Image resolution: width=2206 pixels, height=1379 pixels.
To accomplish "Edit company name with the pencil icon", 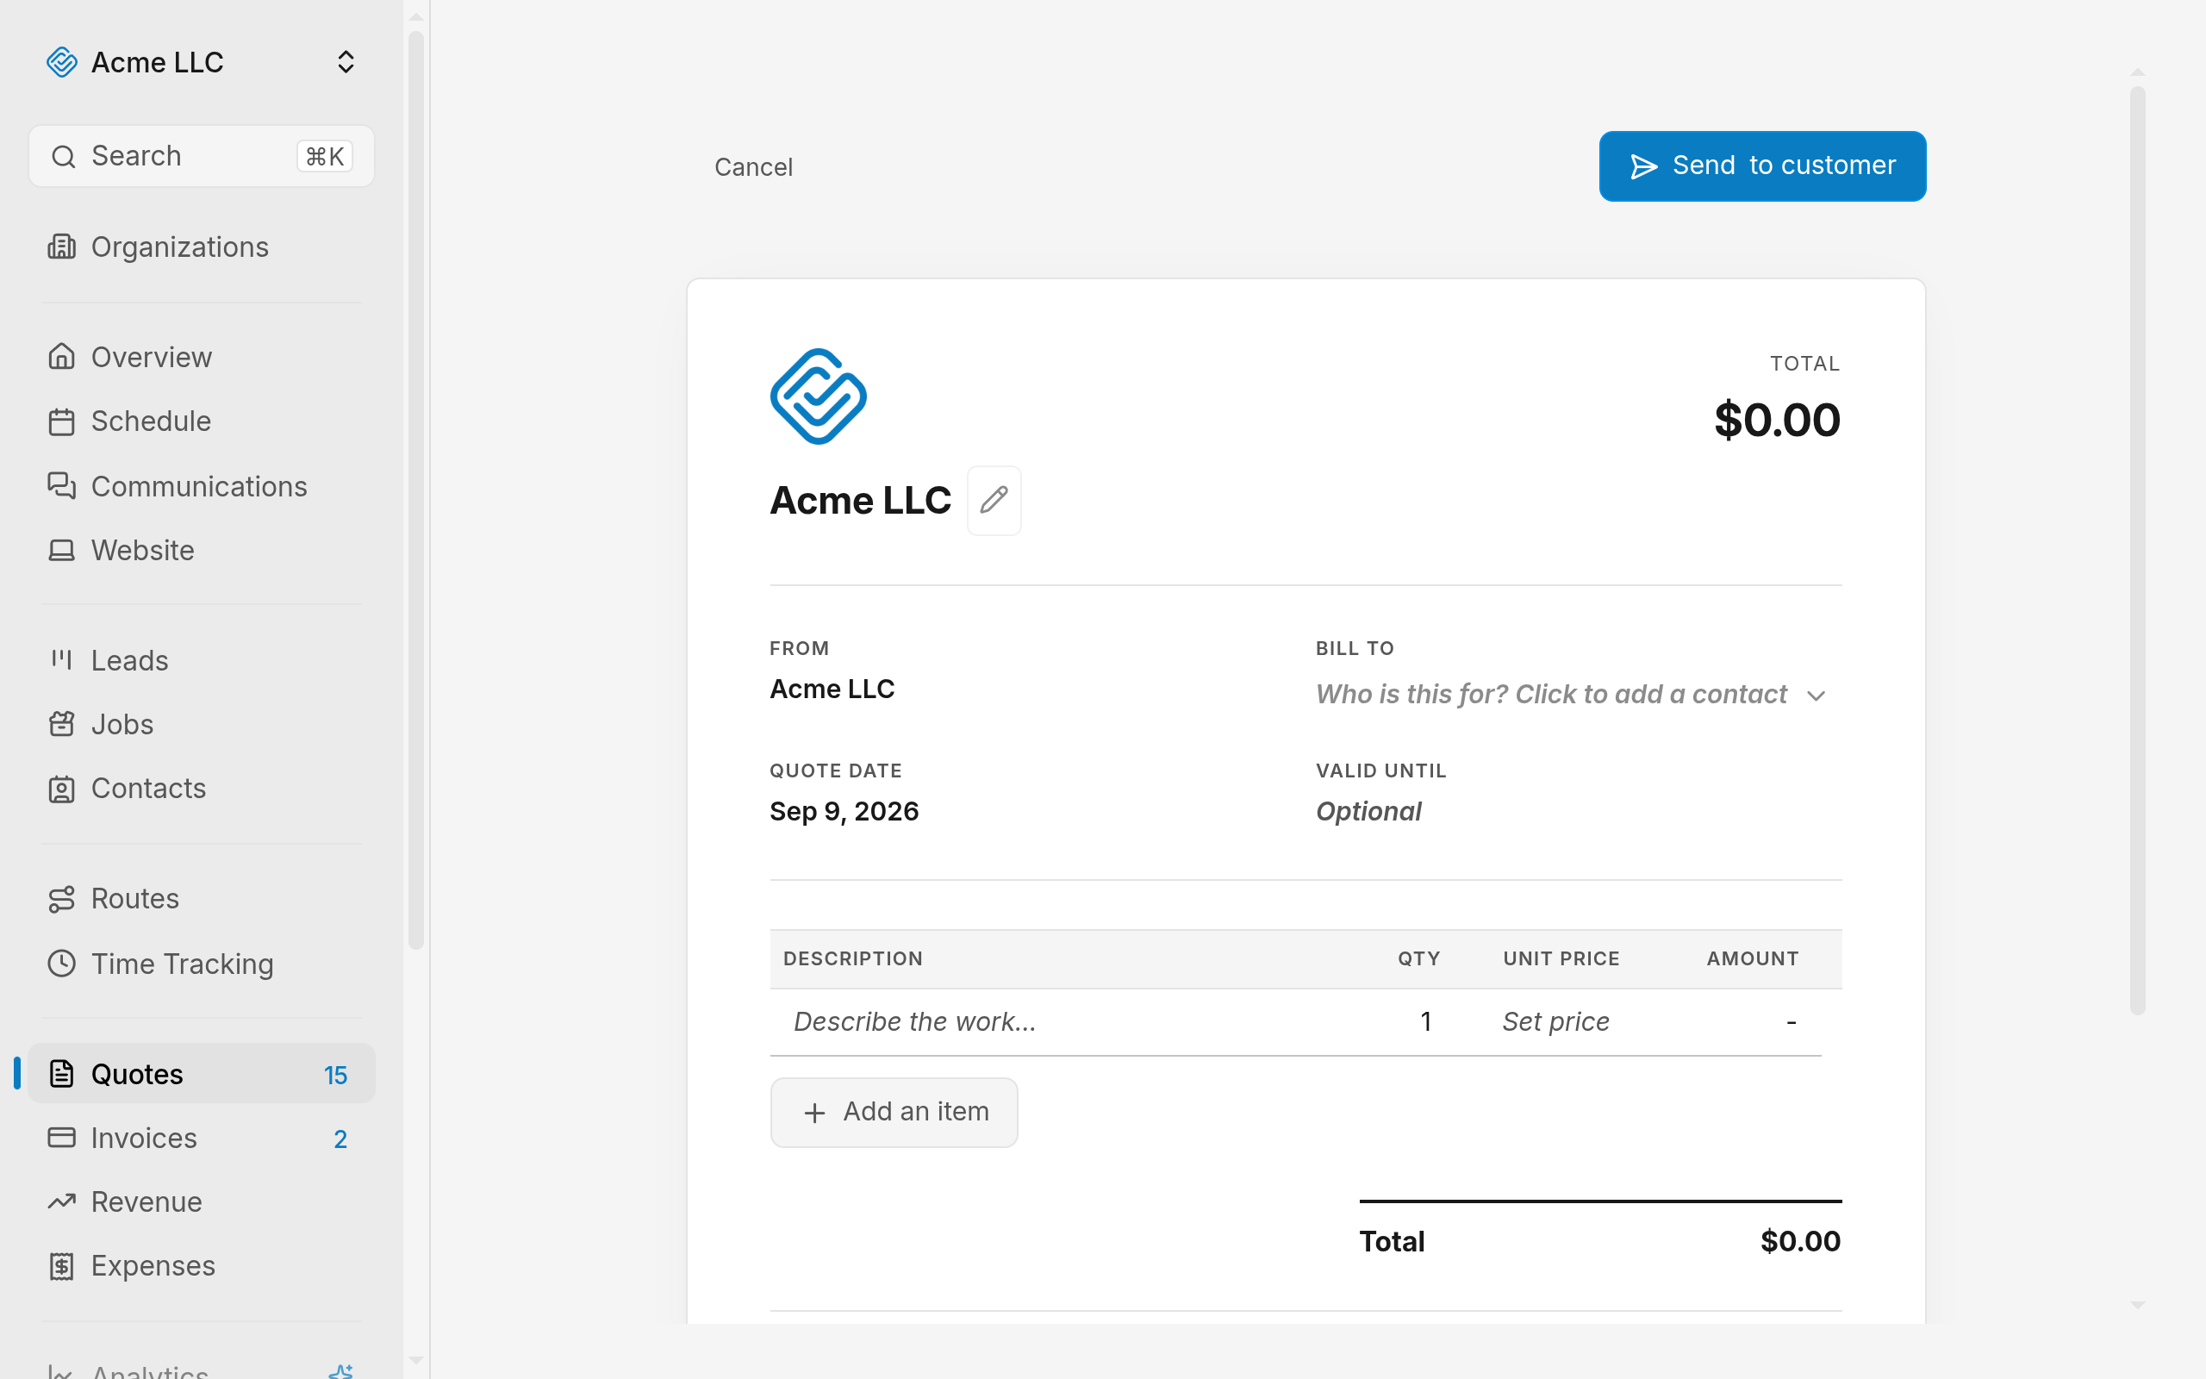I will 994,500.
